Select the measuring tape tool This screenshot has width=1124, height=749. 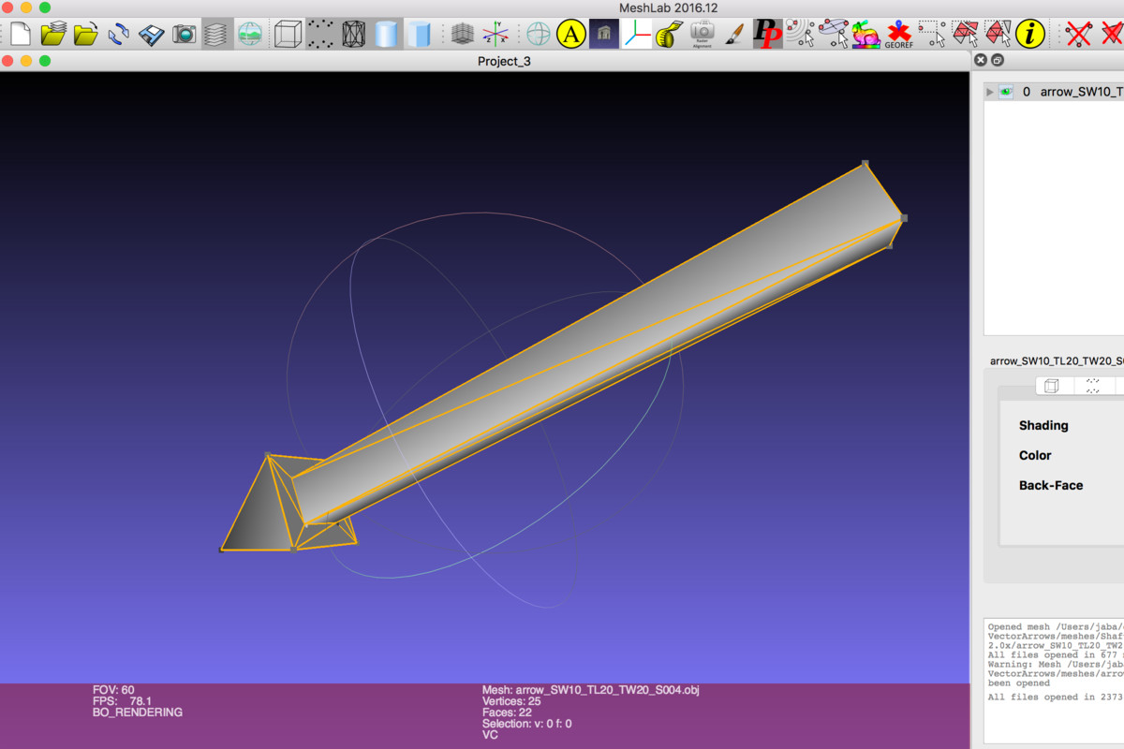pyautogui.click(x=669, y=34)
